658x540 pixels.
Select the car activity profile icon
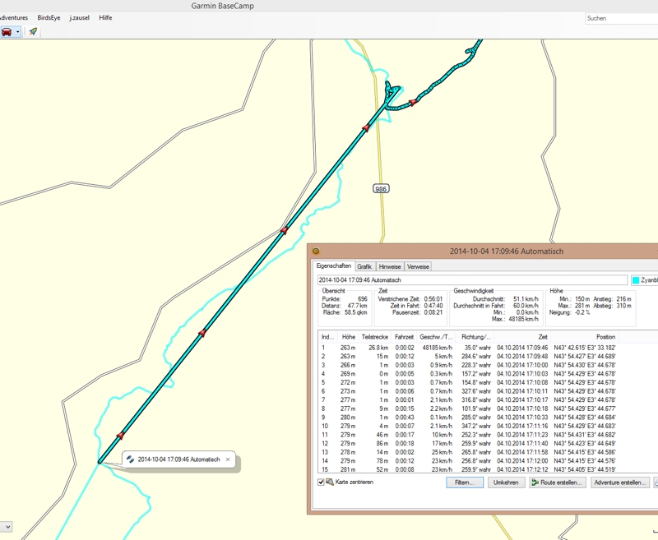tap(7, 32)
